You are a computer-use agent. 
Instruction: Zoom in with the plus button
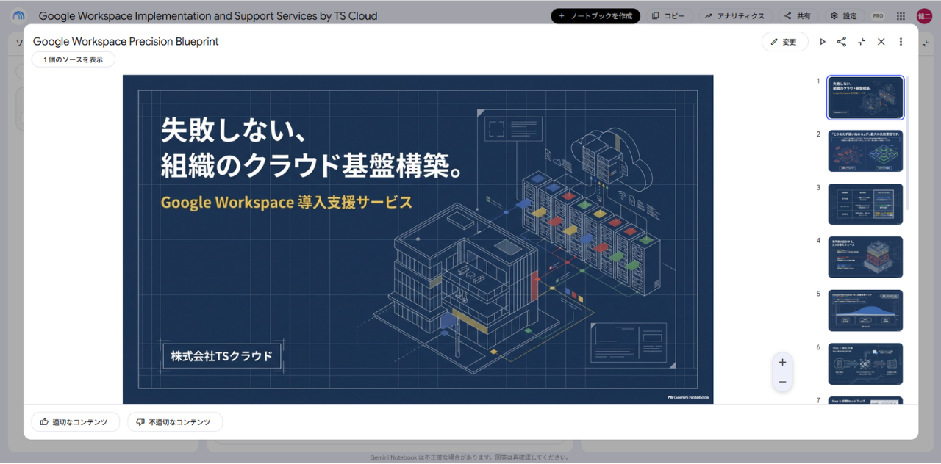pyautogui.click(x=782, y=362)
